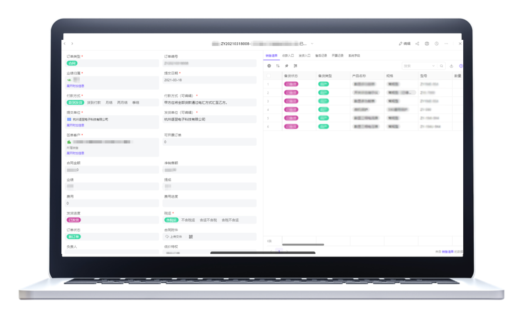This screenshot has height=317, width=523.
Task: Click the share icon in header
Action: pyautogui.click(x=417, y=44)
